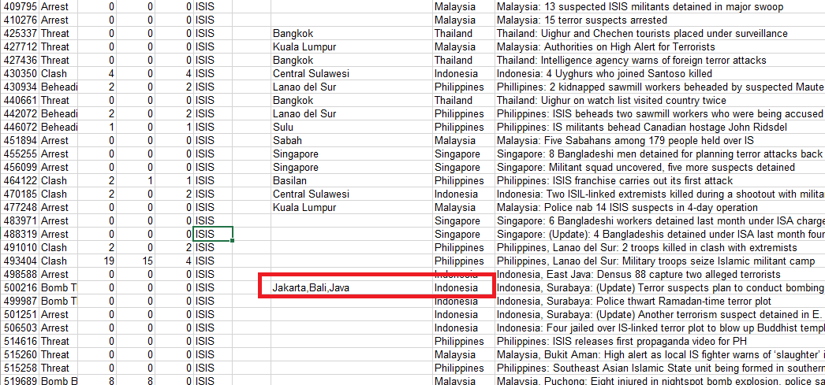
Task: Select headline about Puchong nightspot bomb explosion
Action: click(661, 381)
